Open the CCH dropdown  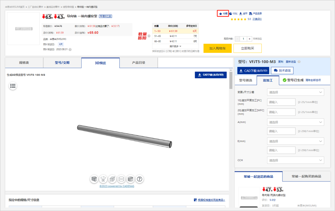(295, 160)
